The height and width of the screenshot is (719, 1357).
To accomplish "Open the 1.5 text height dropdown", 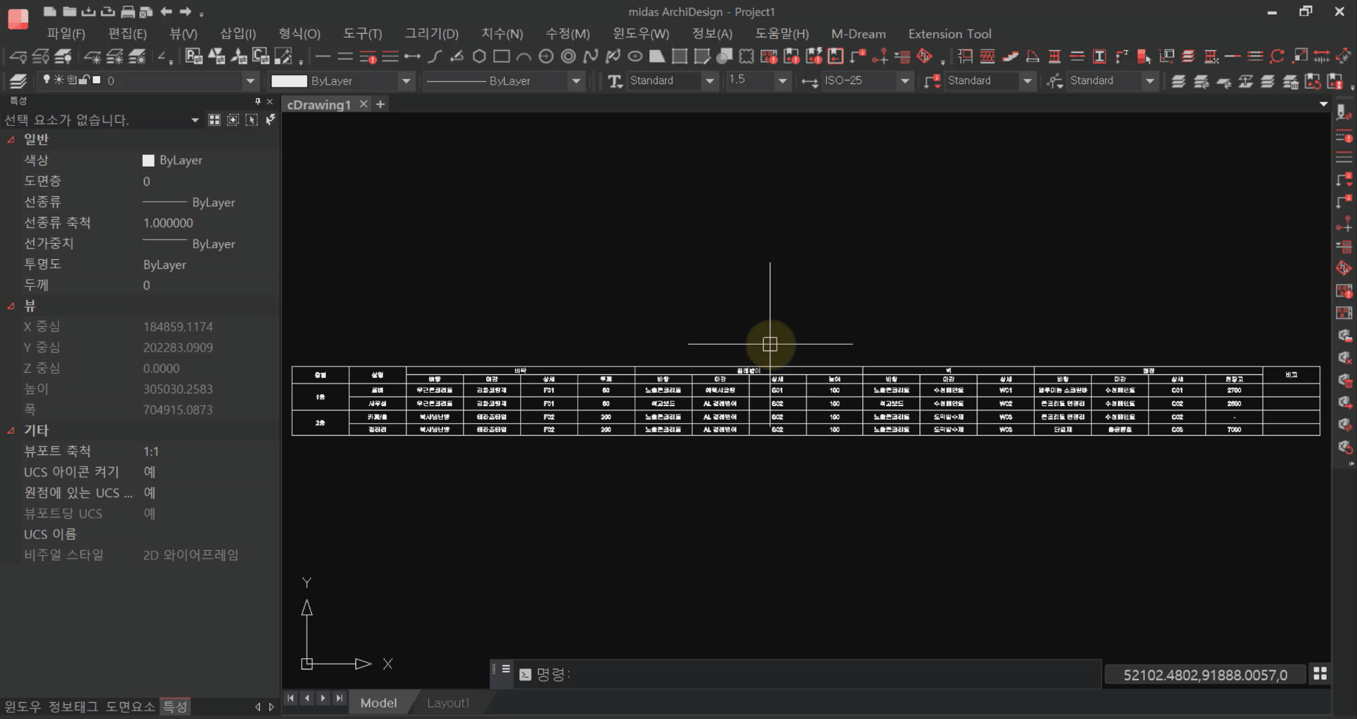I will 782,81.
